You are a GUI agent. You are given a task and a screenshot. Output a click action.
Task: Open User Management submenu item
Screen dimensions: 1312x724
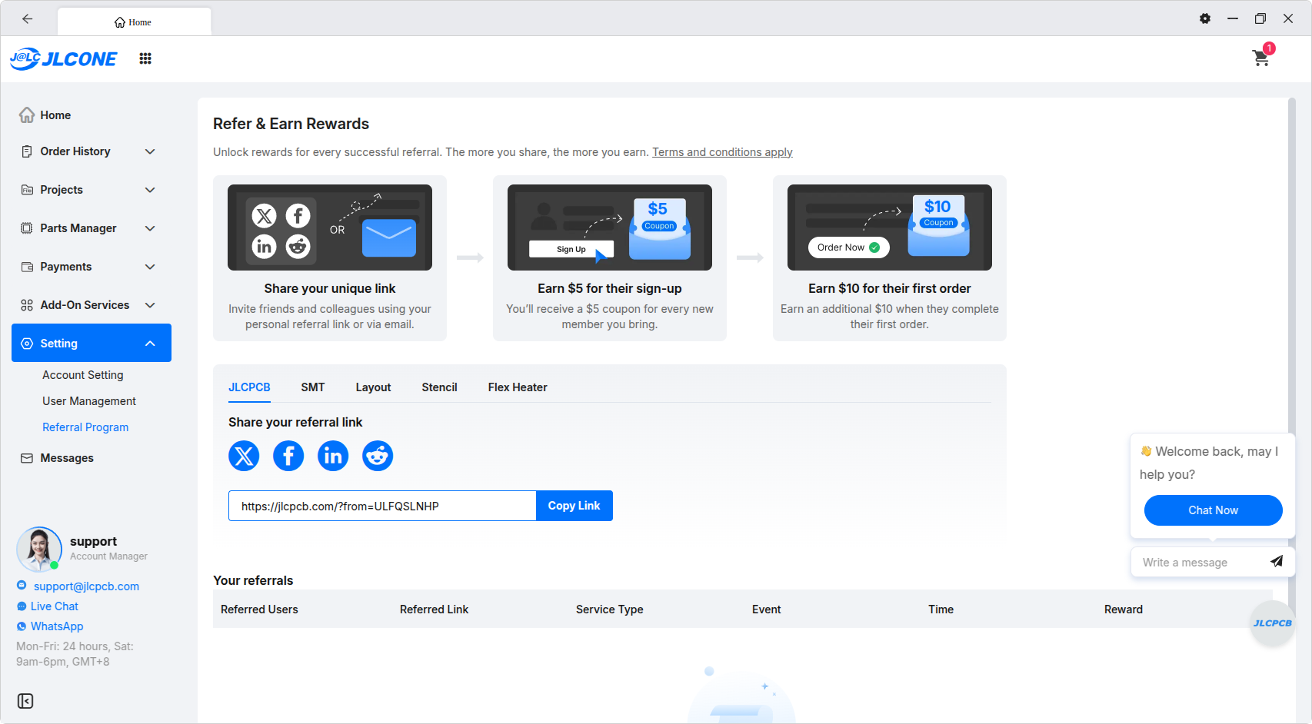click(x=89, y=401)
